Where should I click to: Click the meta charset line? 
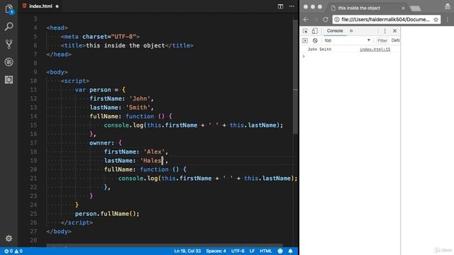pyautogui.click(x=100, y=37)
